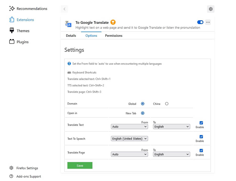Click the back arrow button

tap(65, 9)
